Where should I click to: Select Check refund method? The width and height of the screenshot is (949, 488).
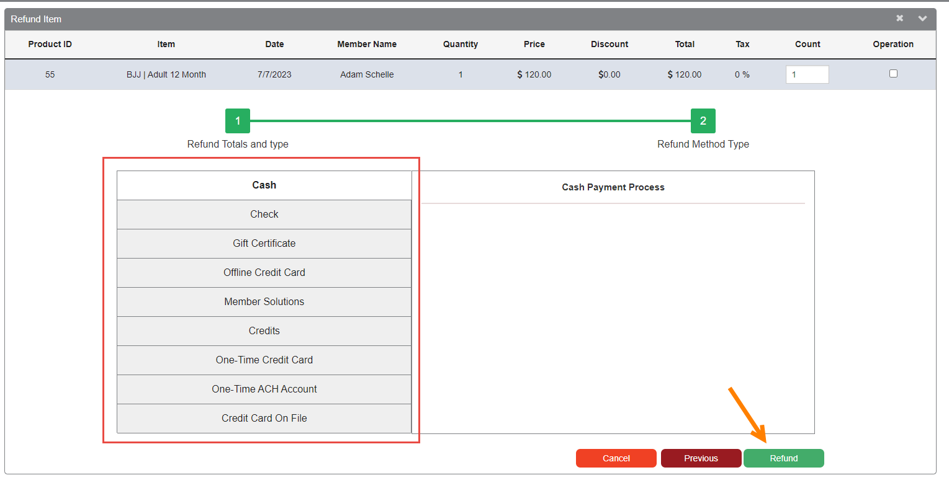click(x=264, y=215)
